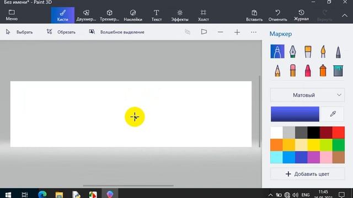Undo with the Отменить button
Viewport: 353px width, 198px height.
[277, 15]
